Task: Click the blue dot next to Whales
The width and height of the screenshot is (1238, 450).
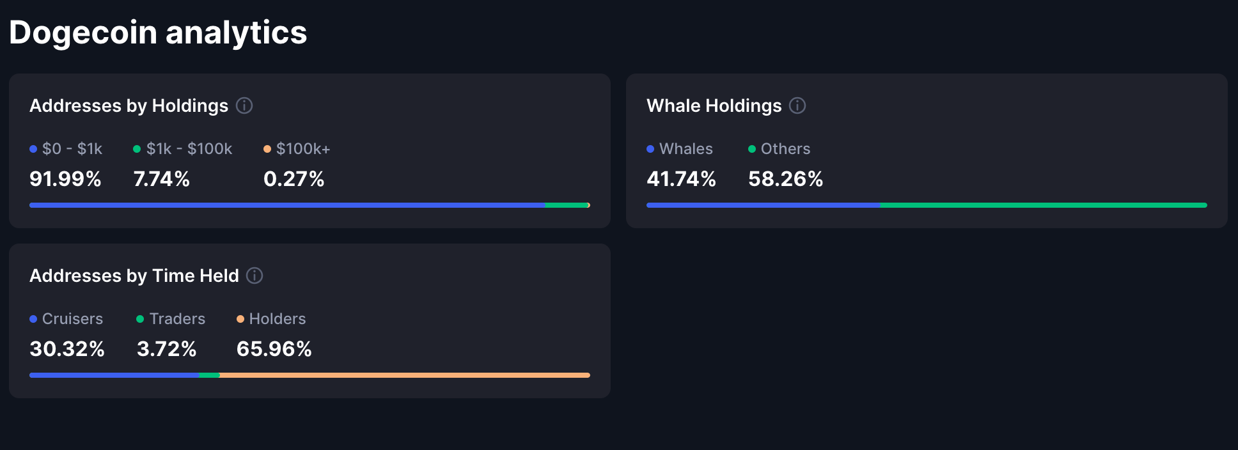Action: coord(650,149)
